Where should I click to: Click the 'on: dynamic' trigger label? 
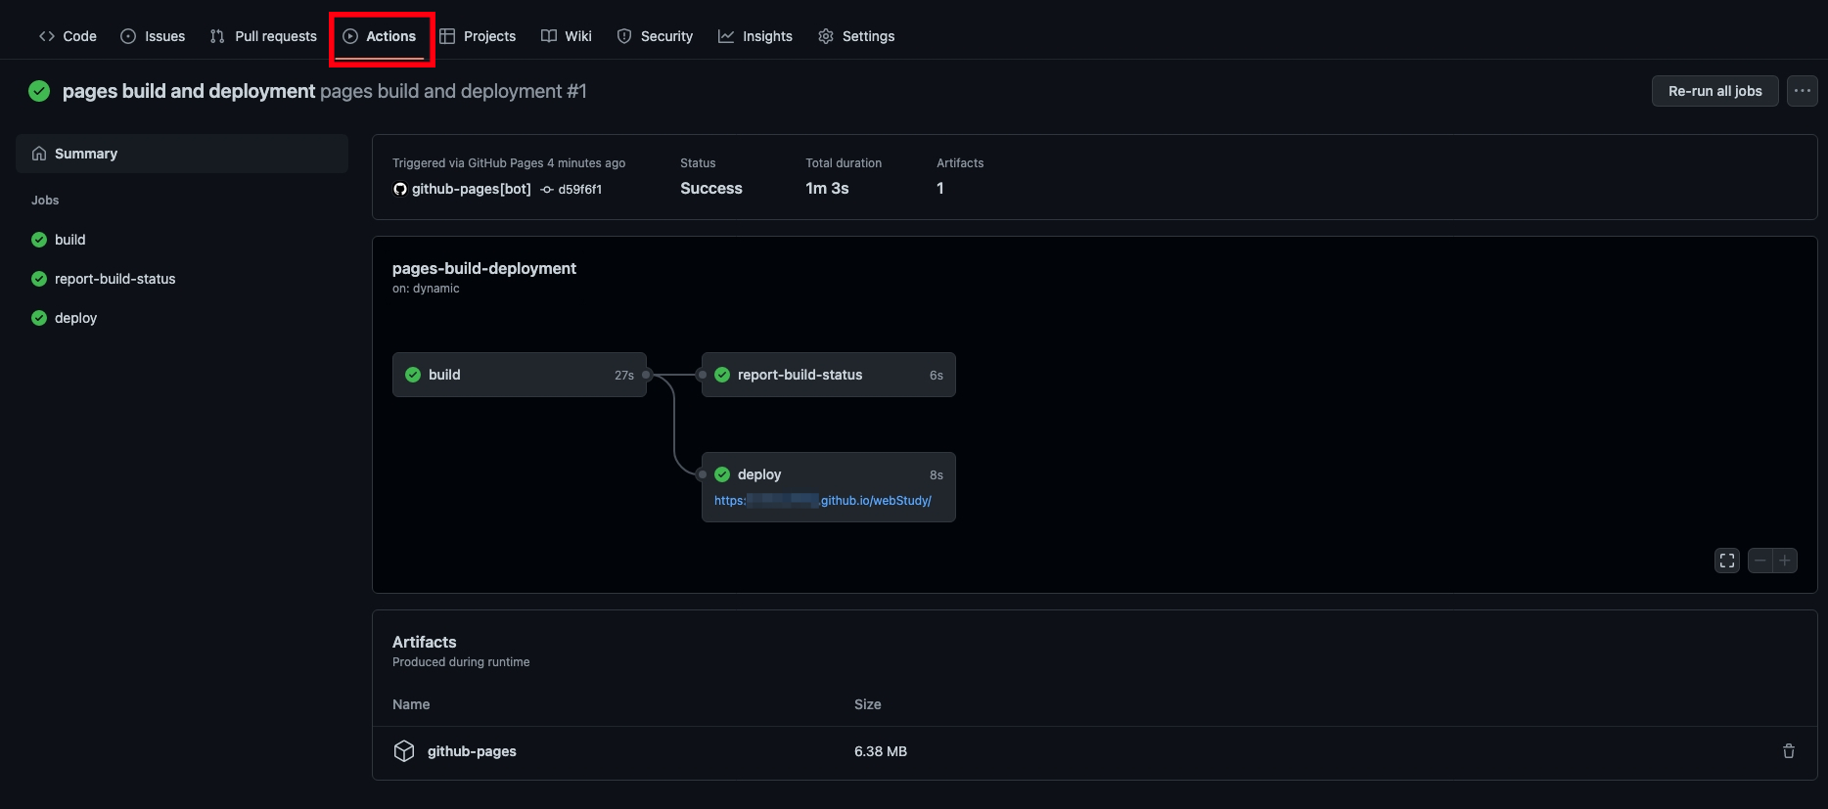pyautogui.click(x=426, y=289)
